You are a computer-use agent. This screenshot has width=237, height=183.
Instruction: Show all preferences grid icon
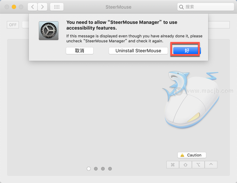pos(57,7)
